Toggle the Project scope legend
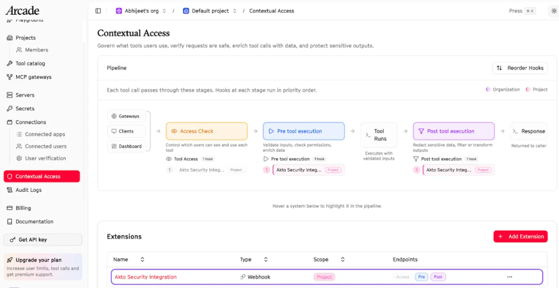Image resolution: width=559 pixels, height=288 pixels. (536, 89)
